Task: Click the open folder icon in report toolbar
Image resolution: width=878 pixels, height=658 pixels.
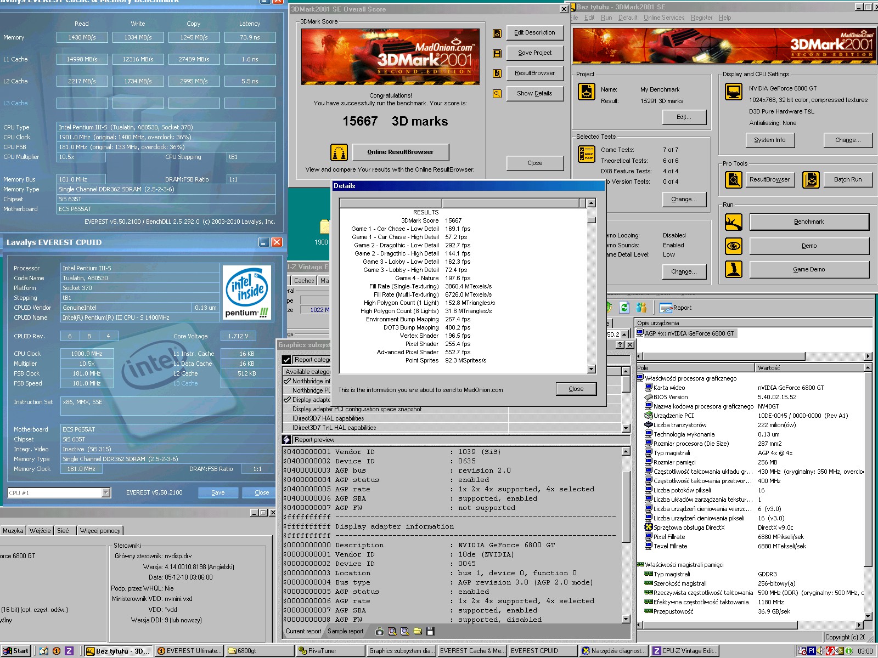Action: pyautogui.click(x=418, y=632)
